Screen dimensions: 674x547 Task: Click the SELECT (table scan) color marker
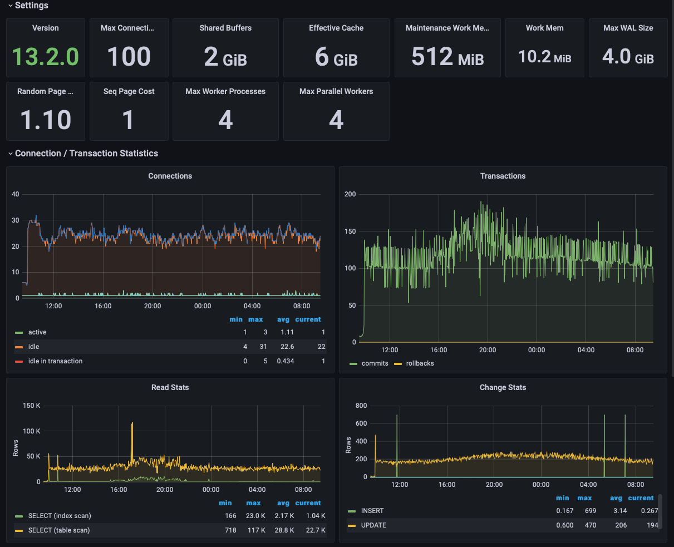(x=19, y=530)
